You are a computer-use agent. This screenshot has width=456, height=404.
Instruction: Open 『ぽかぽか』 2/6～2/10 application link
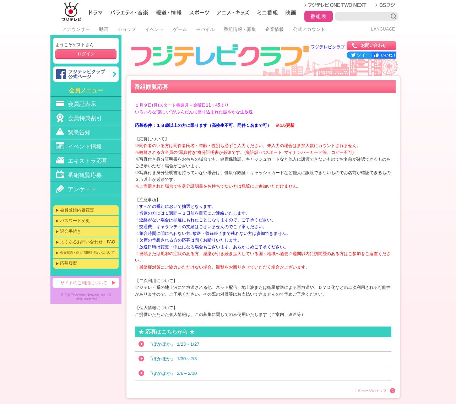point(173,373)
